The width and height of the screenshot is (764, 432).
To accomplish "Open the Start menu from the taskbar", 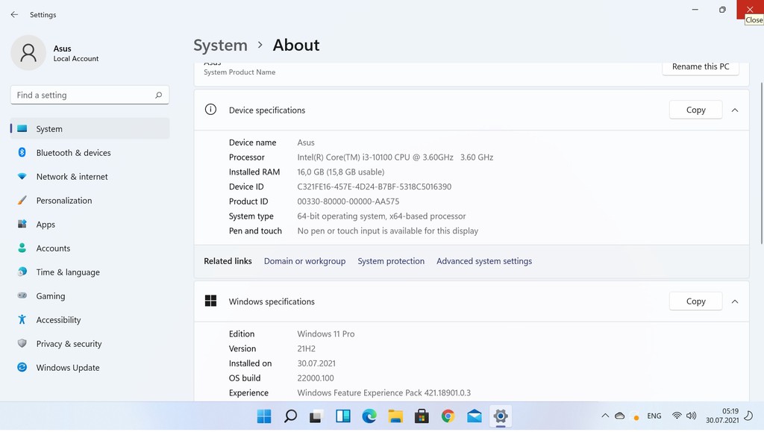I will point(264,416).
